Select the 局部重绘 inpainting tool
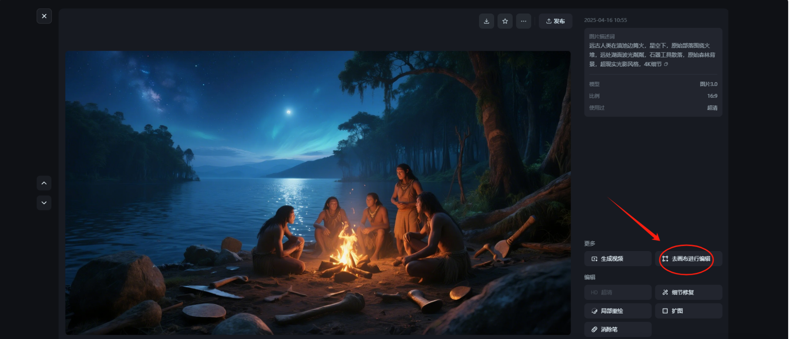The height and width of the screenshot is (339, 789). [x=618, y=311]
